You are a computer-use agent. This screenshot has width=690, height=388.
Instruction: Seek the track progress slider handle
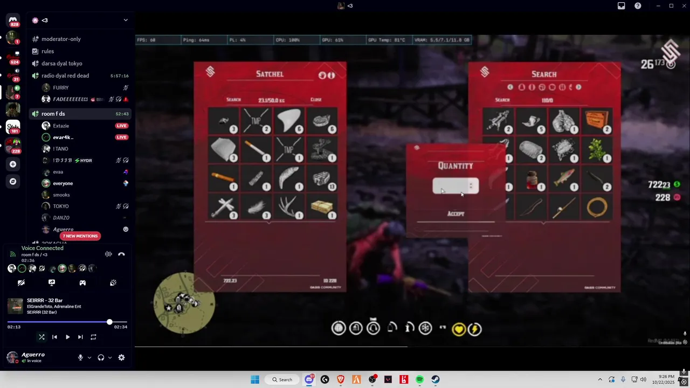pyautogui.click(x=109, y=322)
